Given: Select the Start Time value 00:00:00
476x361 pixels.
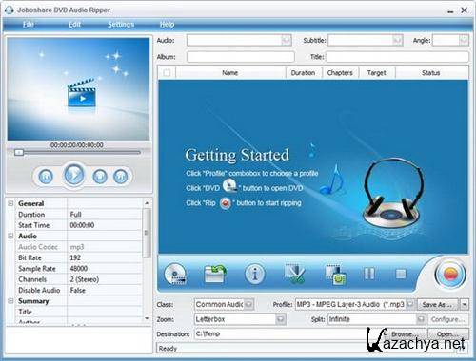Looking at the screenshot, I should coord(105,225).
